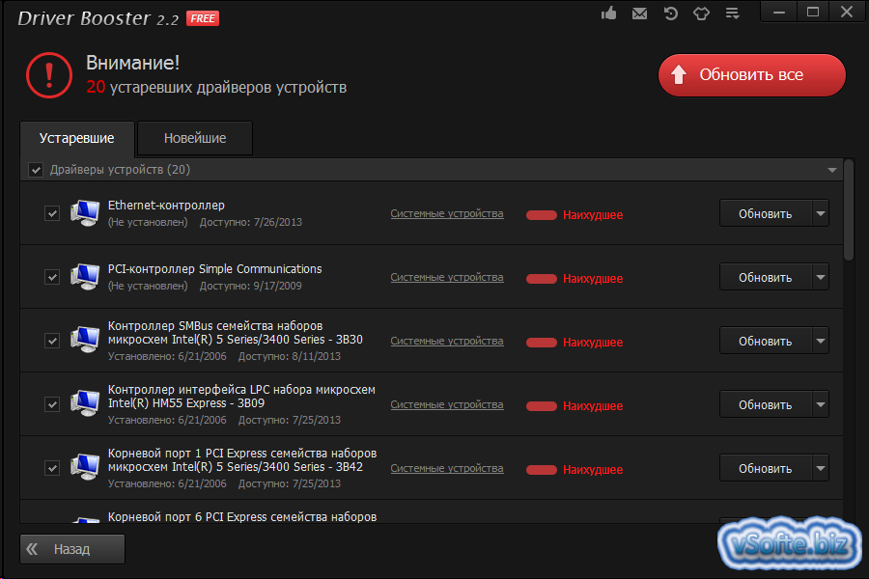Minimize the Driver Booster window

click(x=778, y=12)
